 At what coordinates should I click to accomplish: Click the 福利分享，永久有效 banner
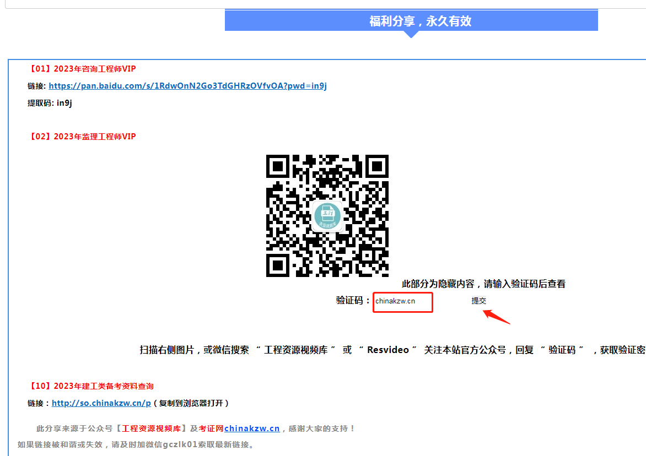click(x=411, y=20)
